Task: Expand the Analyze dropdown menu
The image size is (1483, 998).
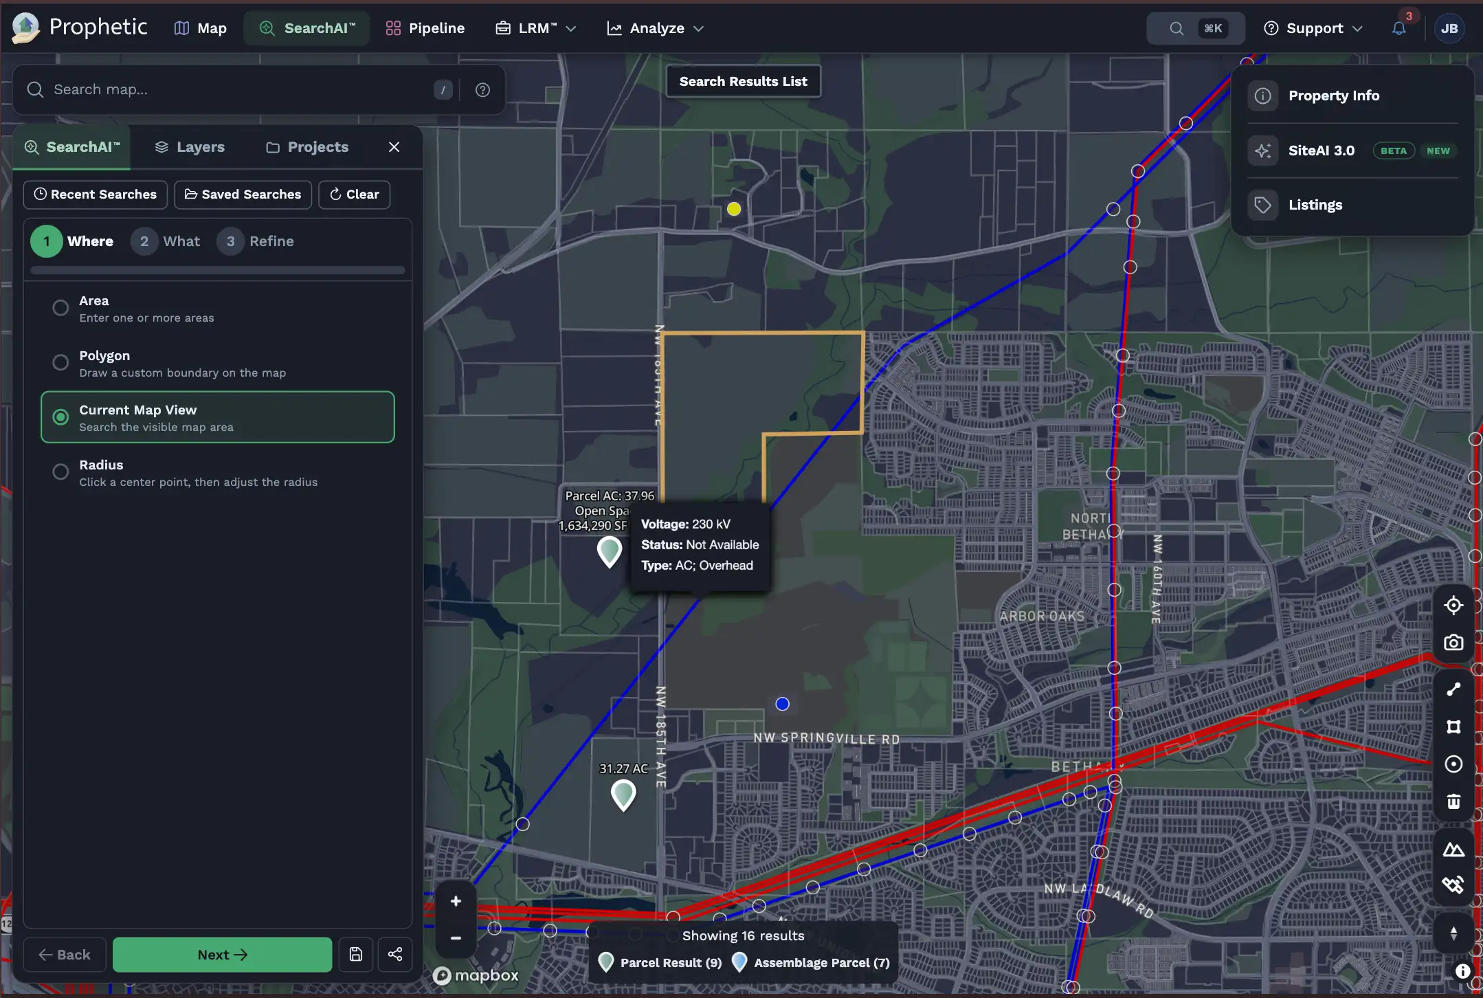Action: [x=655, y=28]
